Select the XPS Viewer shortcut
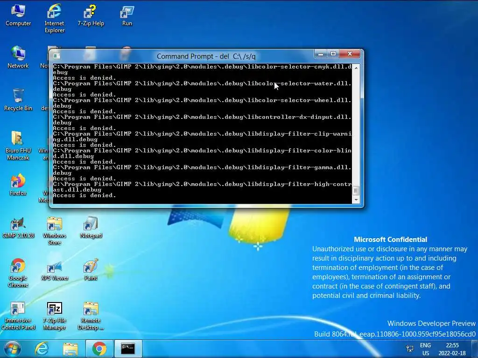This screenshot has width=478, height=358. (54, 270)
